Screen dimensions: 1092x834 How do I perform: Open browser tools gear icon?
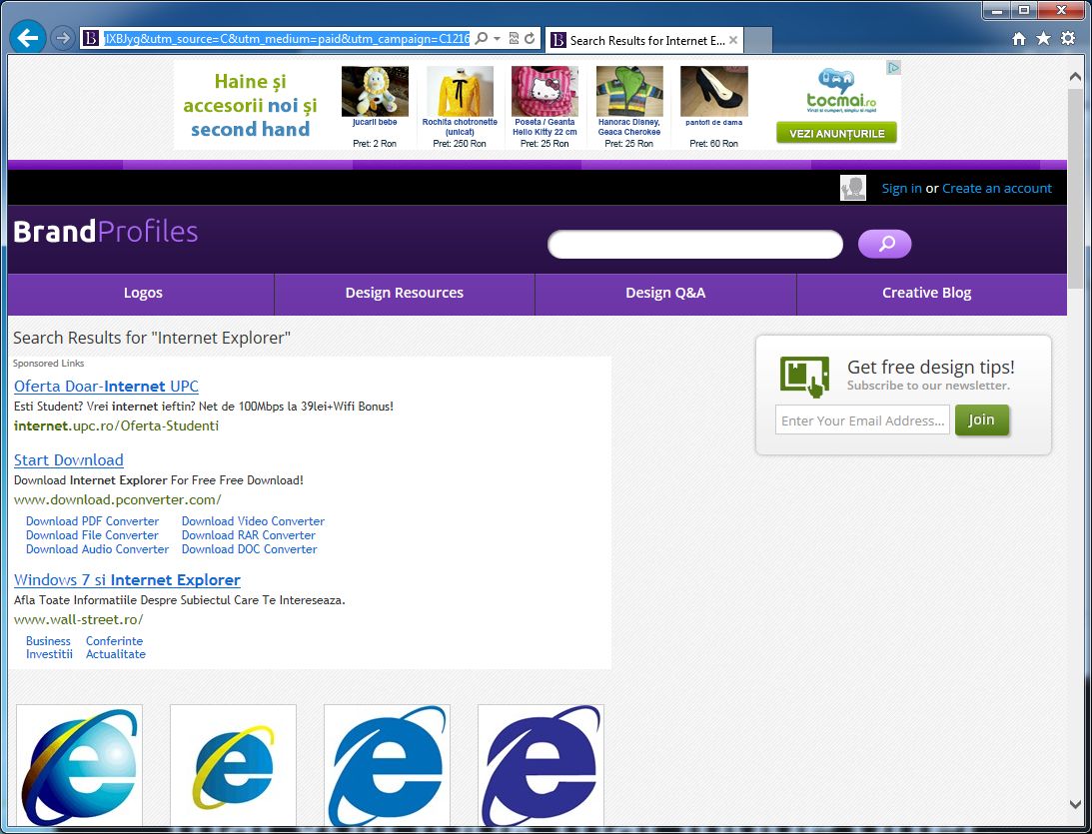click(1068, 38)
